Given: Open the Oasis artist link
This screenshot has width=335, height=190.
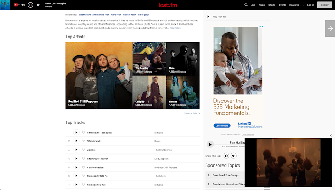Looking at the screenshot, I should [x=157, y=141].
